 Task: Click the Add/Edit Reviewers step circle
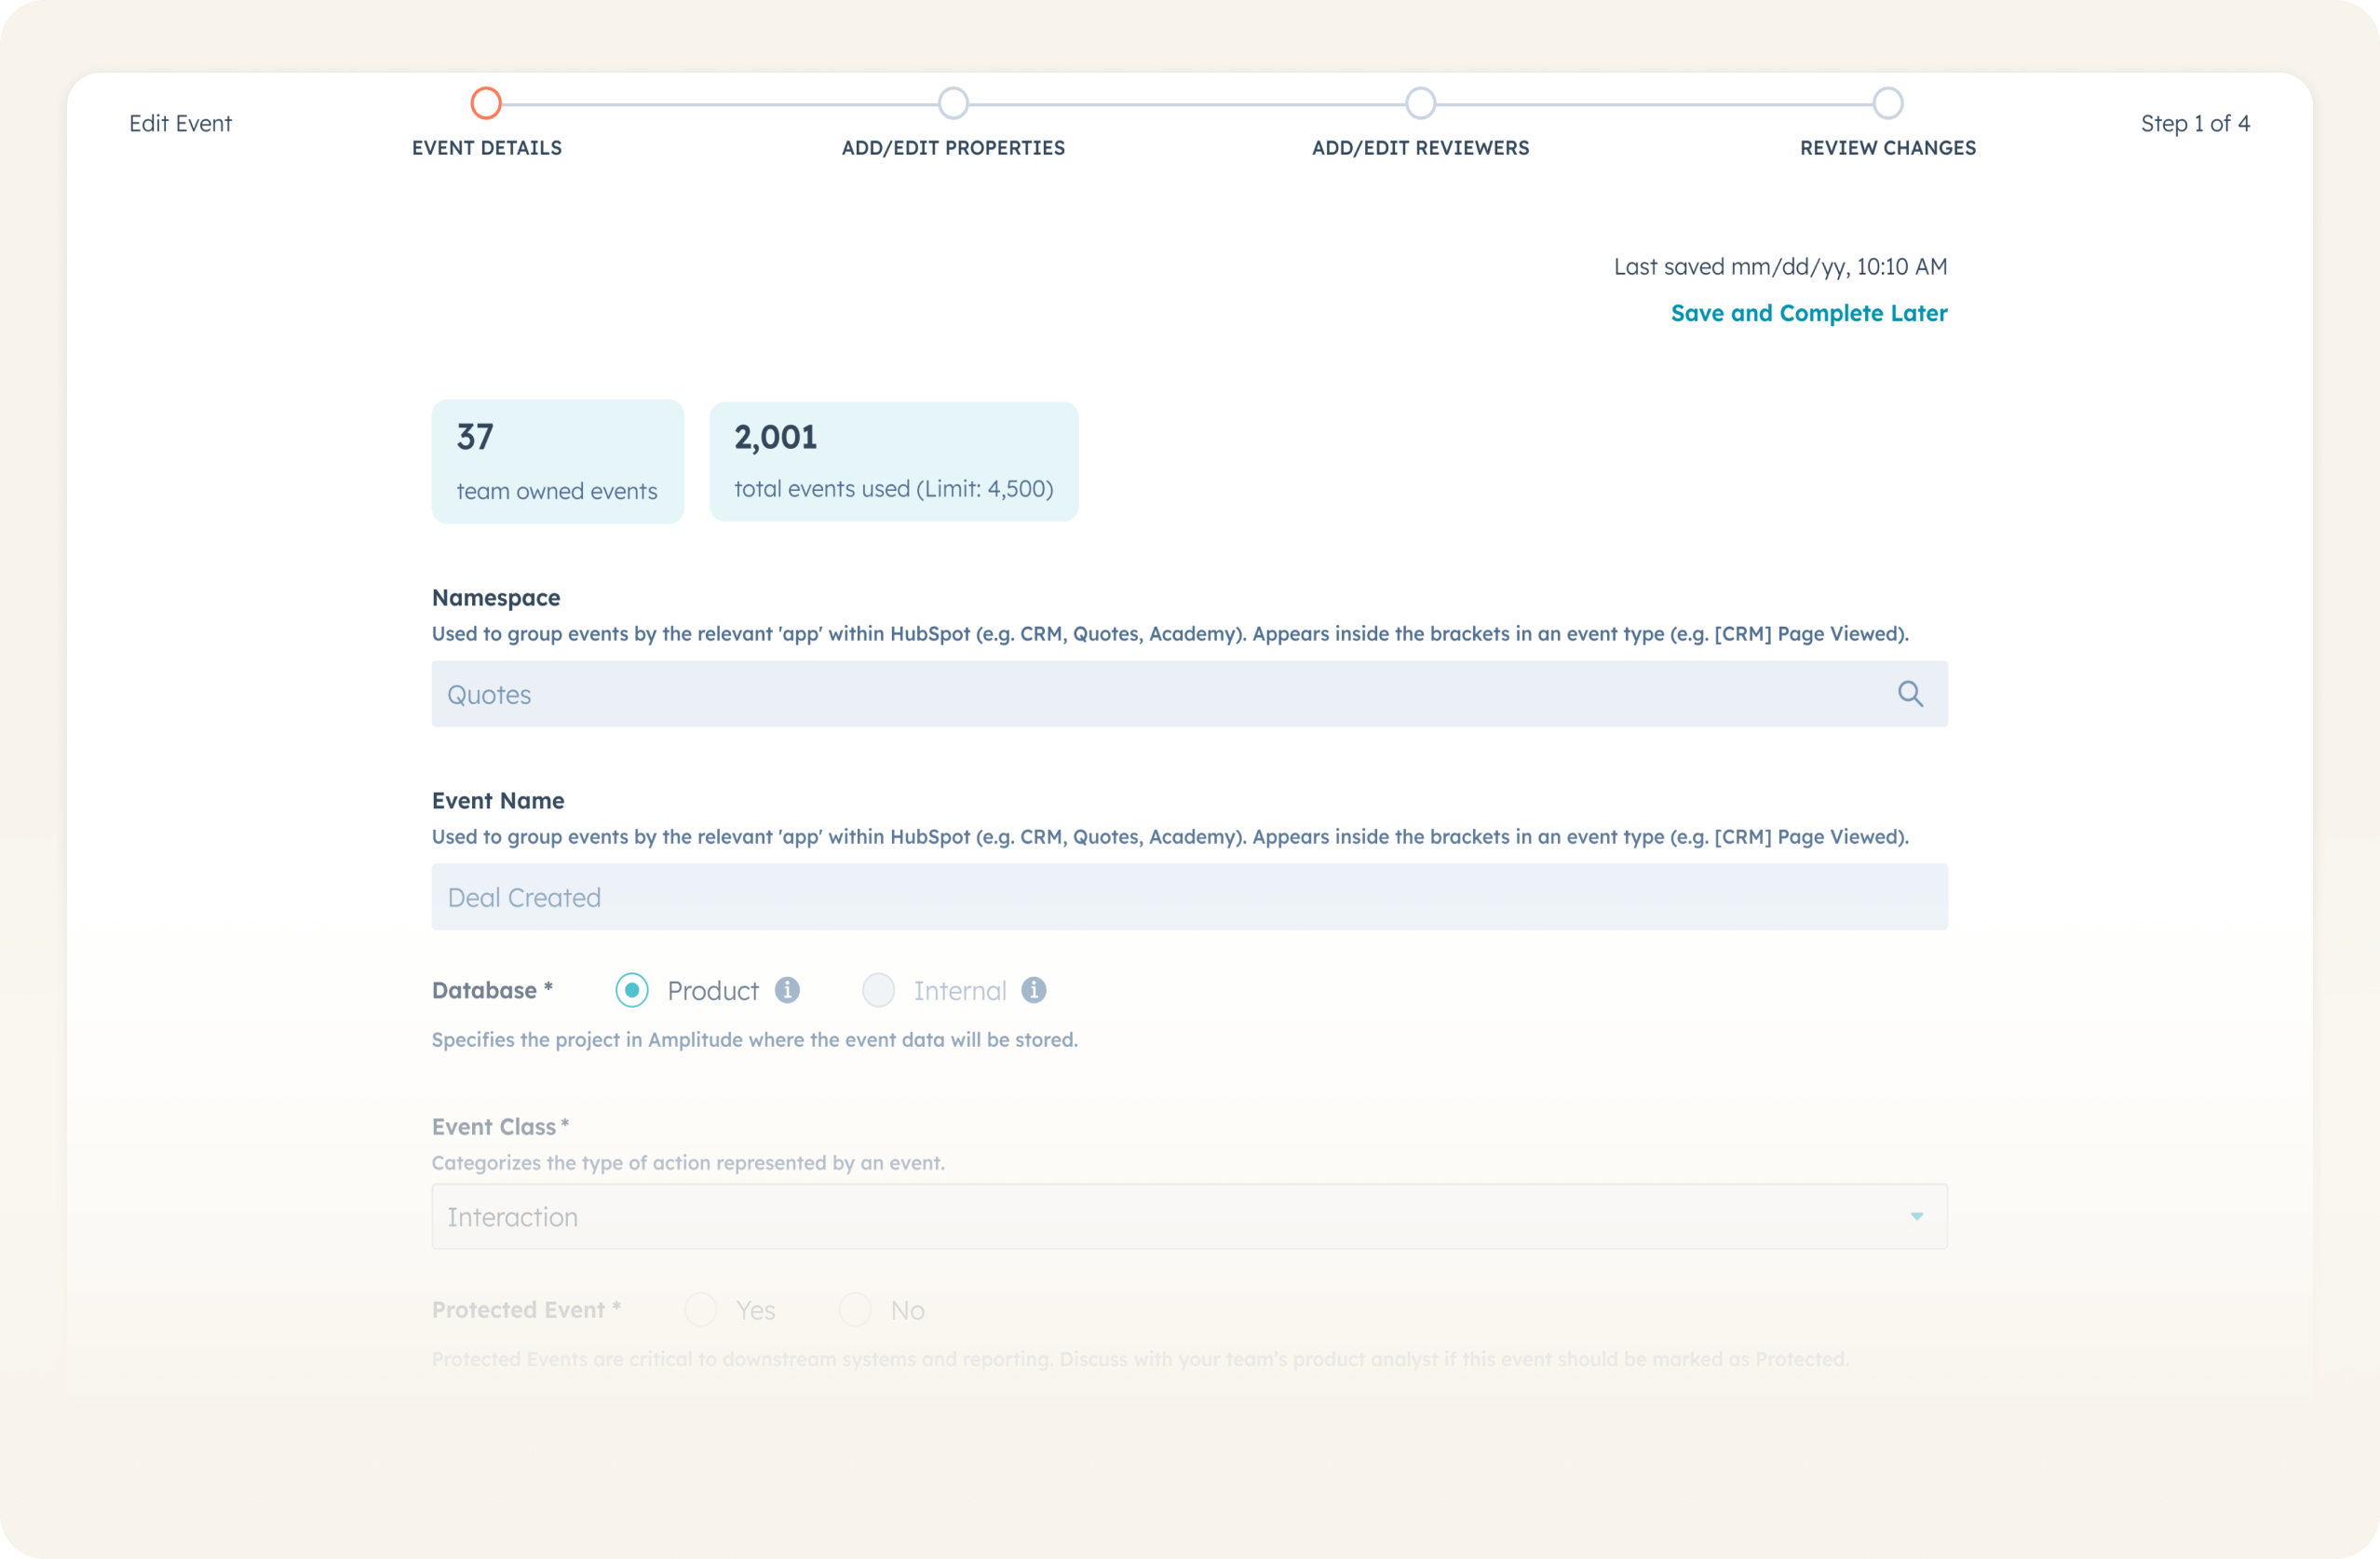coord(1420,103)
